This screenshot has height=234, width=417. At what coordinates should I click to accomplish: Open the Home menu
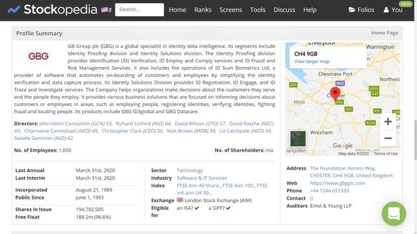tap(177, 10)
